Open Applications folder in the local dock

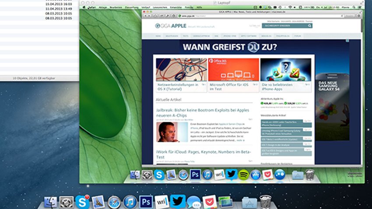[249, 202]
